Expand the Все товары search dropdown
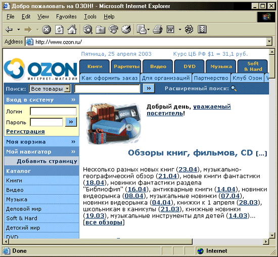 pos(67,88)
